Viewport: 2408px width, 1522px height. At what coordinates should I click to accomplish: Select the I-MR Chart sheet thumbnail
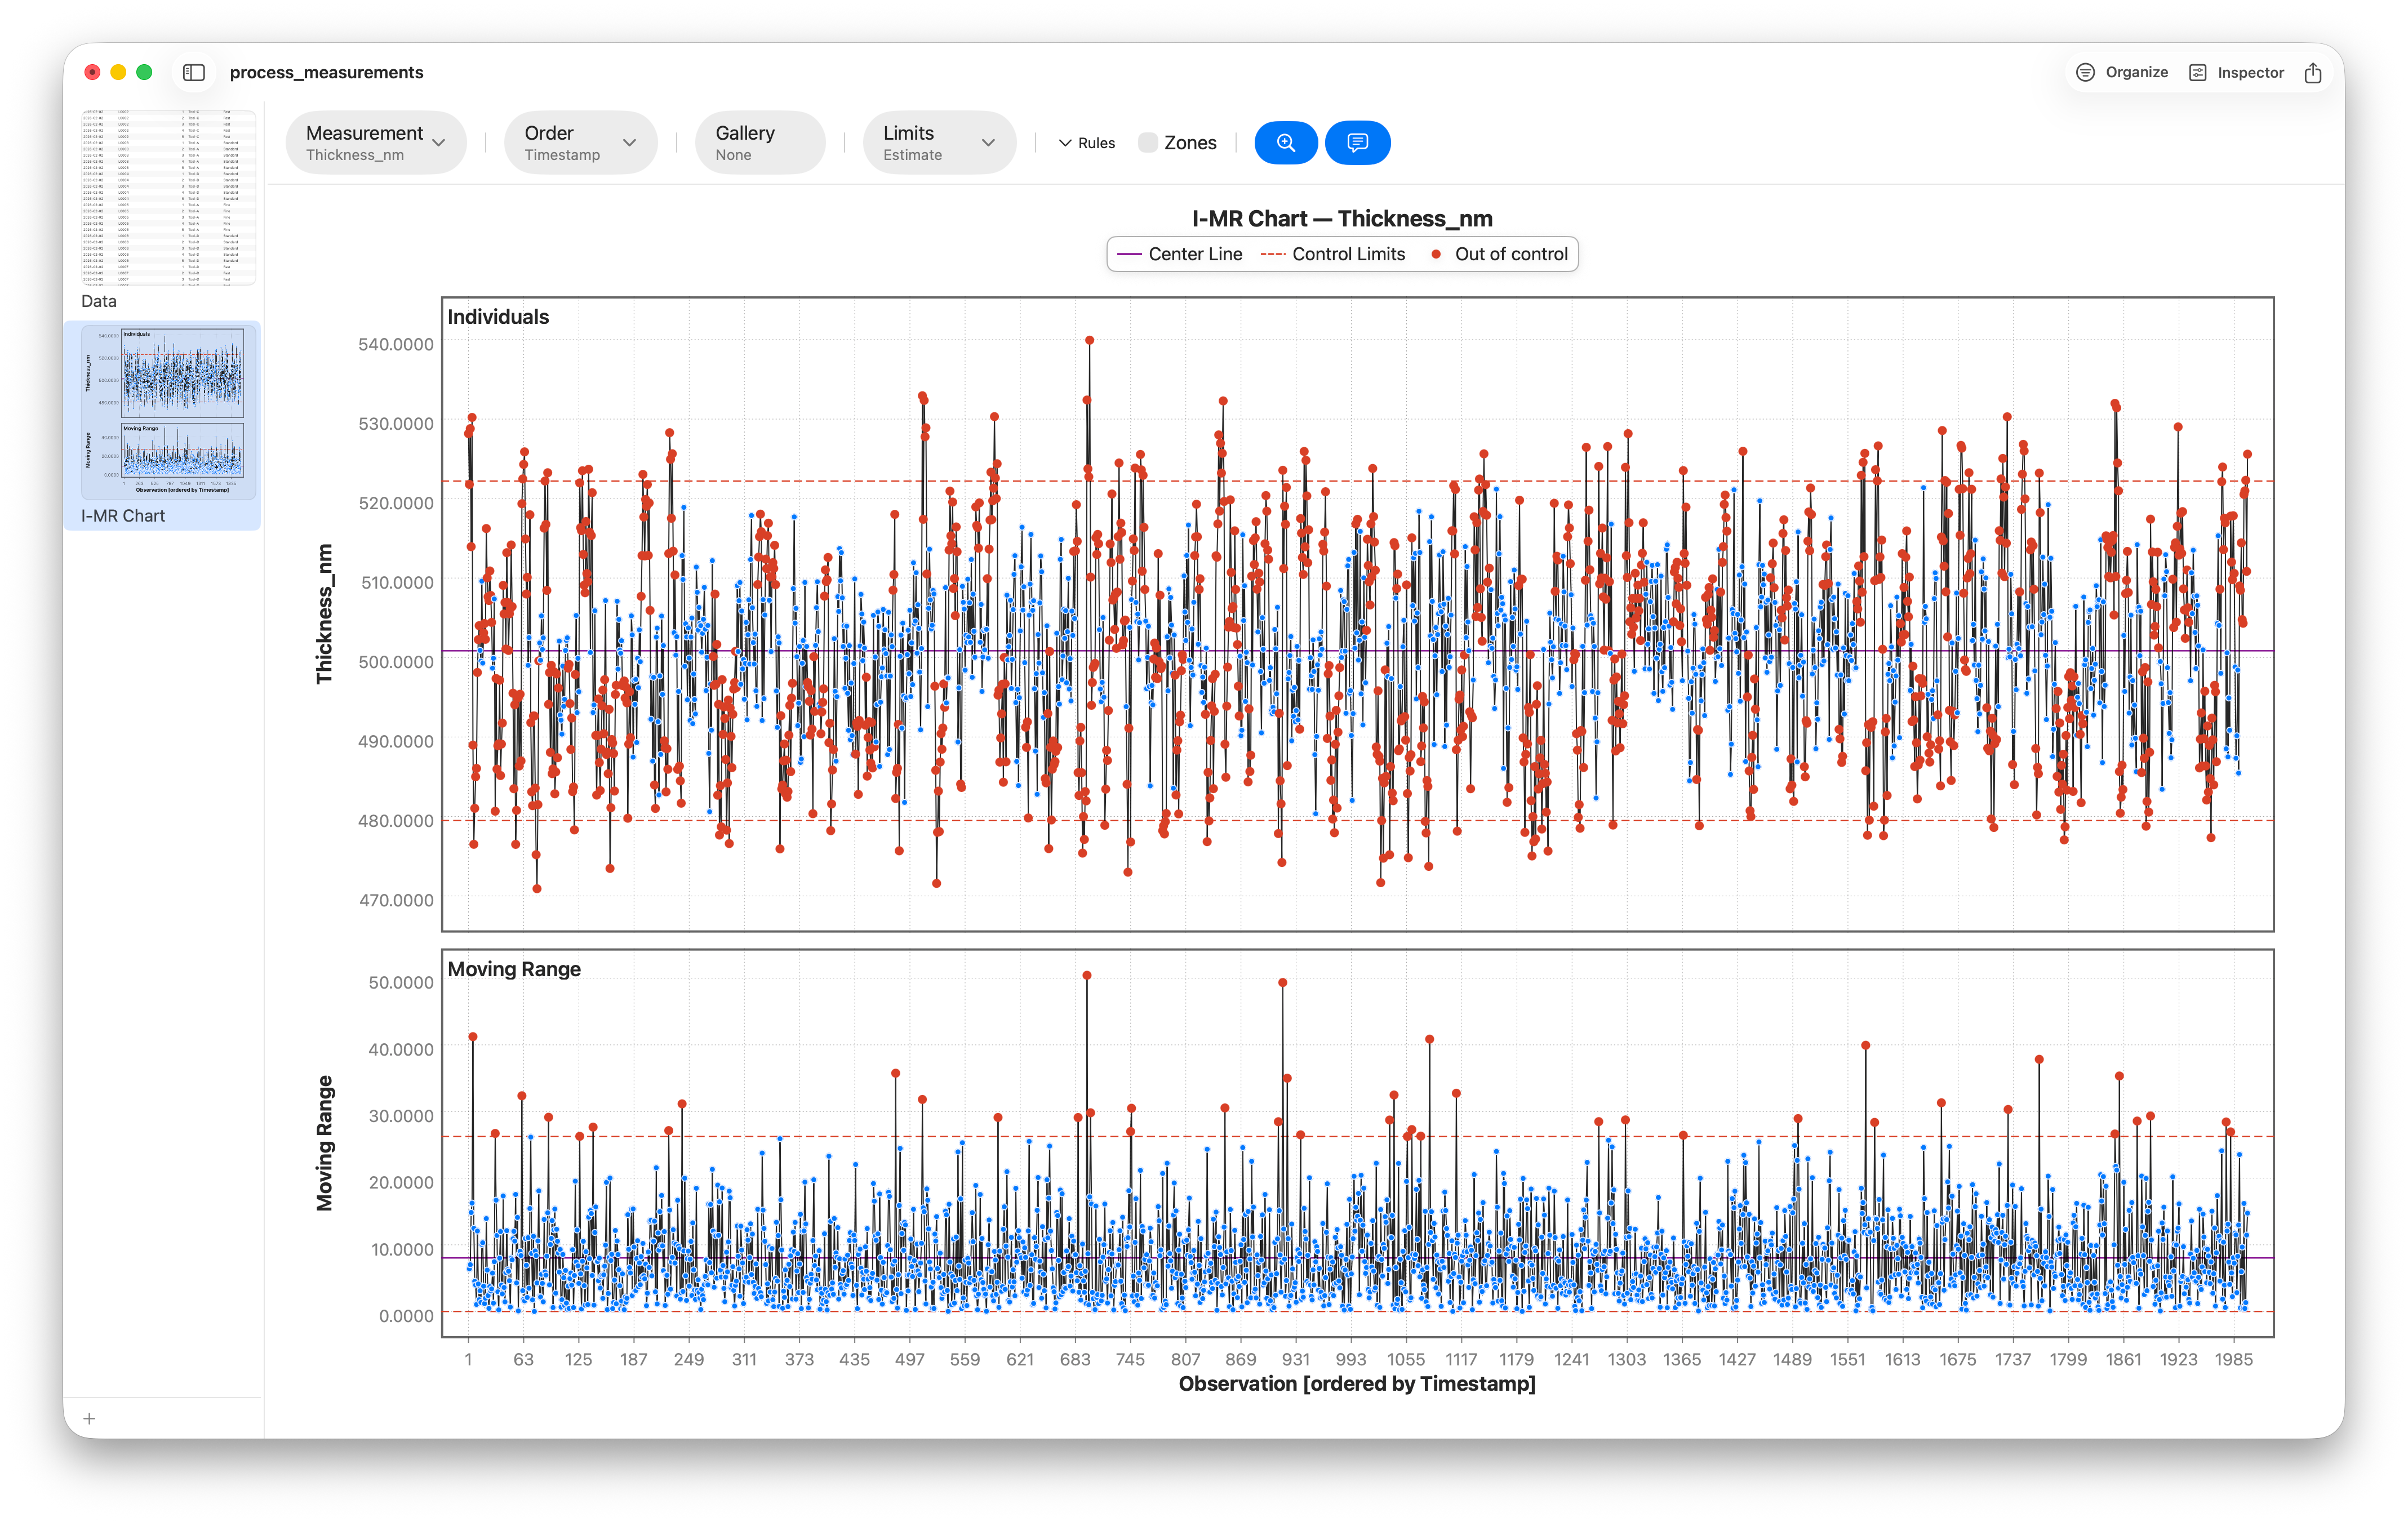click(168, 411)
